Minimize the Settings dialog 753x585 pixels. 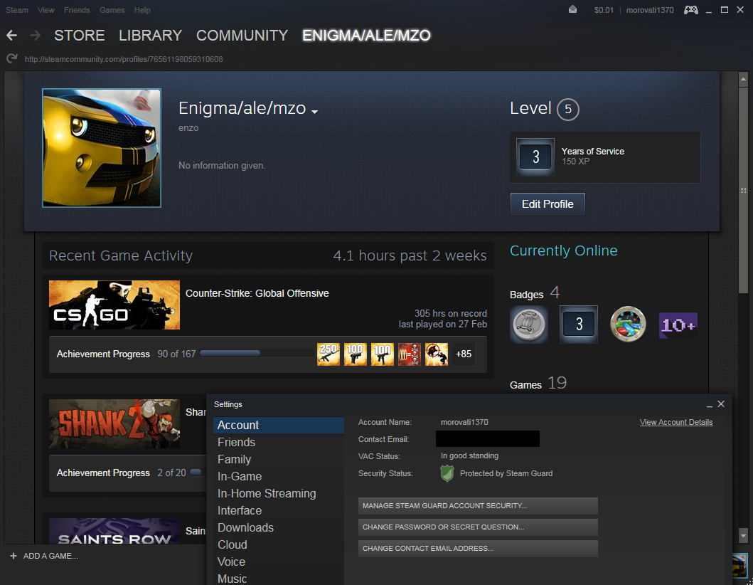(710, 405)
